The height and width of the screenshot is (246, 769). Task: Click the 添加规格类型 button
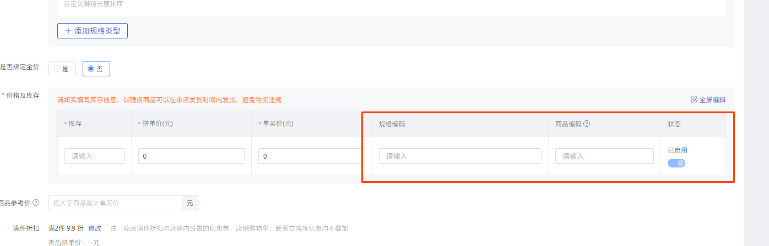(x=93, y=31)
